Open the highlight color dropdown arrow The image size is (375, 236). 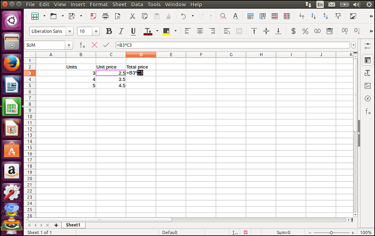175,31
